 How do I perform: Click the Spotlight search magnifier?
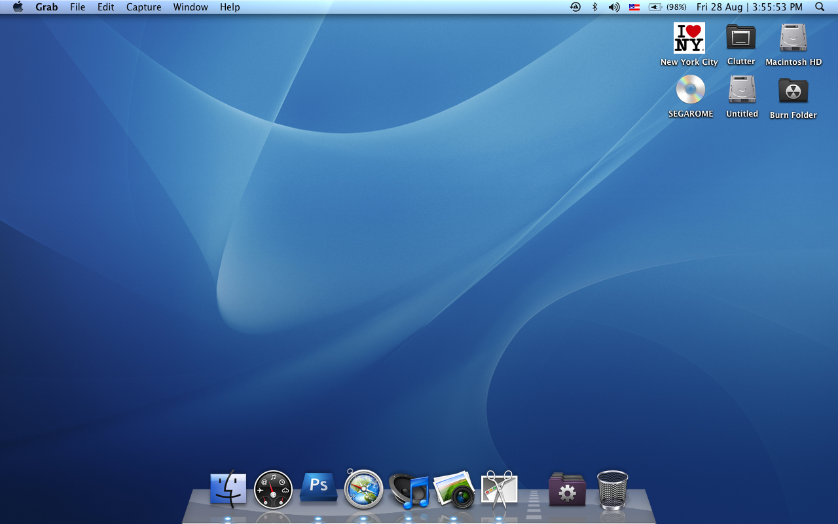820,7
